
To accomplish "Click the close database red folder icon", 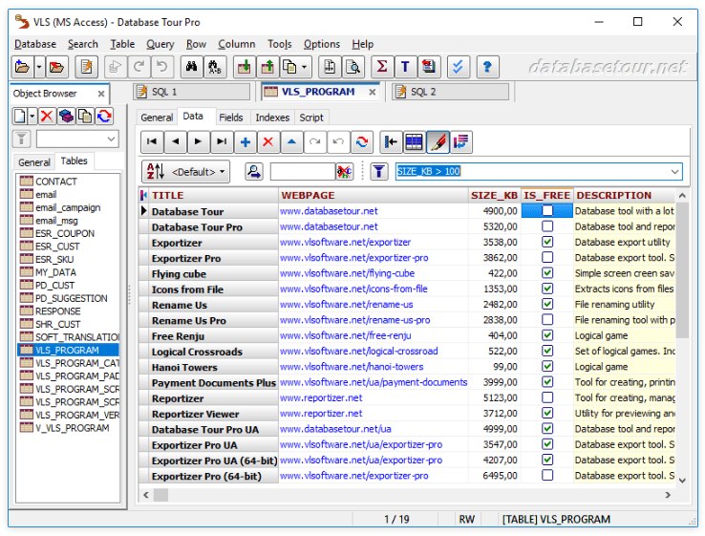I will click(56, 68).
